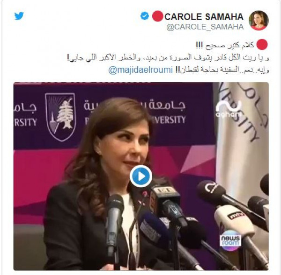
Task: Click the red circle emoji starting the tweet text
Action: [262, 44]
